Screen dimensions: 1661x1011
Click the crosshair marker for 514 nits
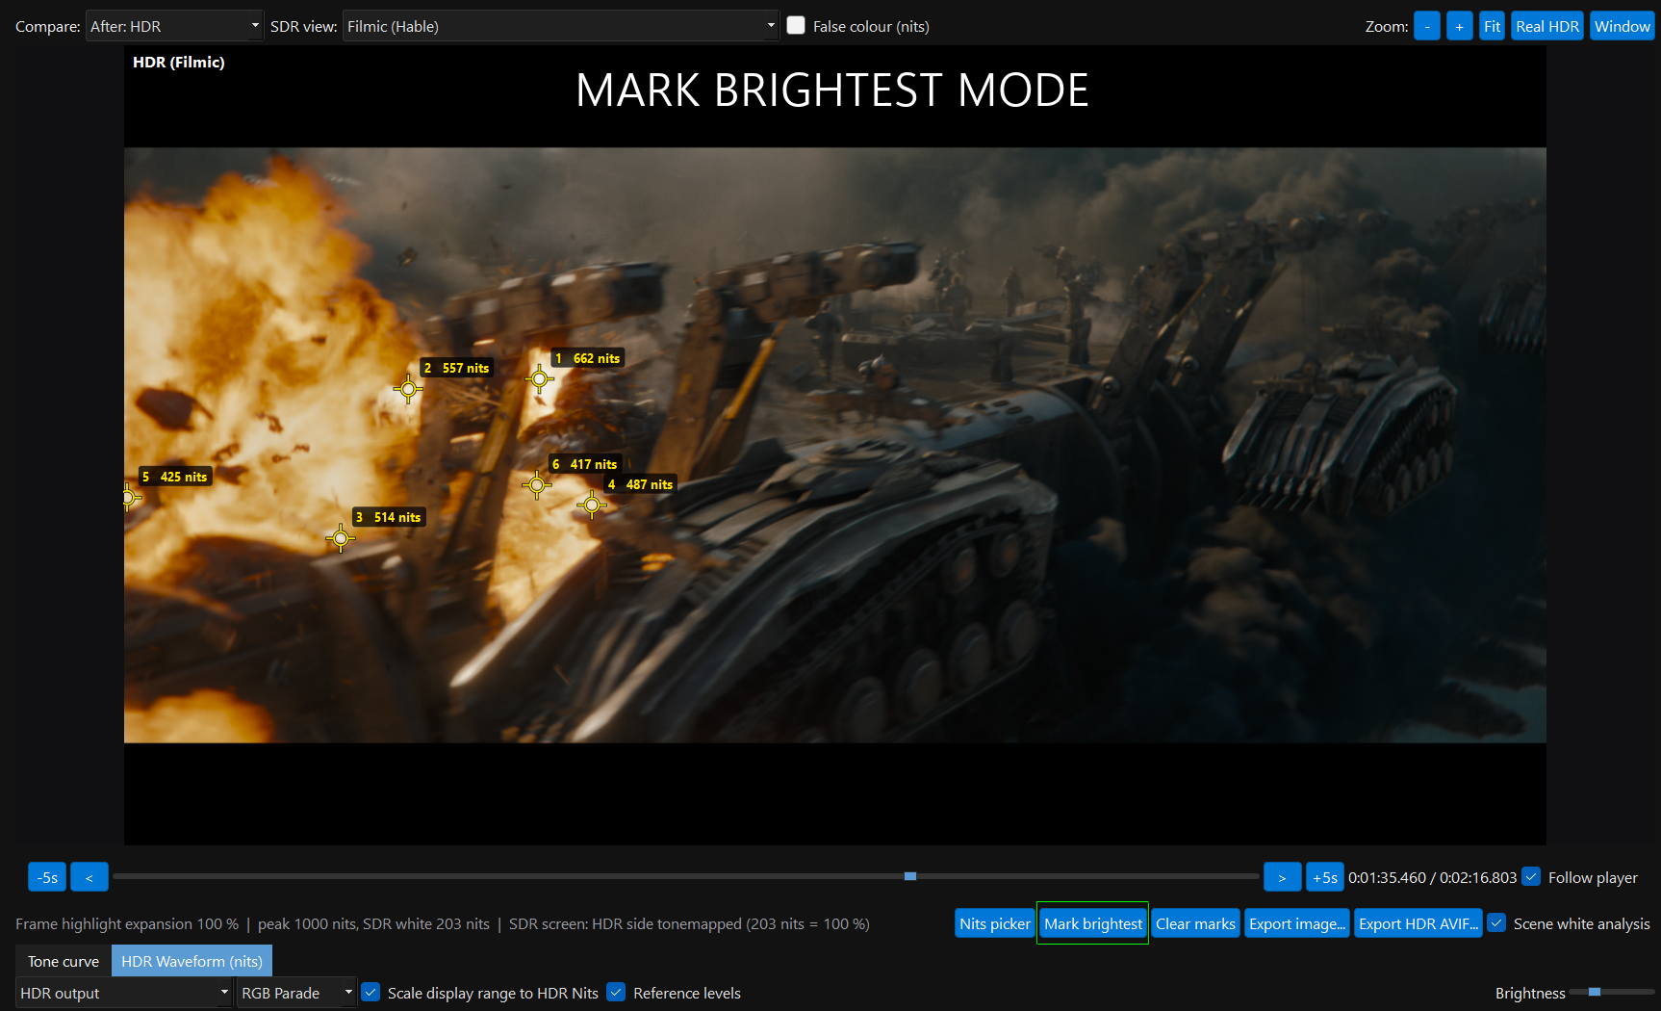click(341, 538)
